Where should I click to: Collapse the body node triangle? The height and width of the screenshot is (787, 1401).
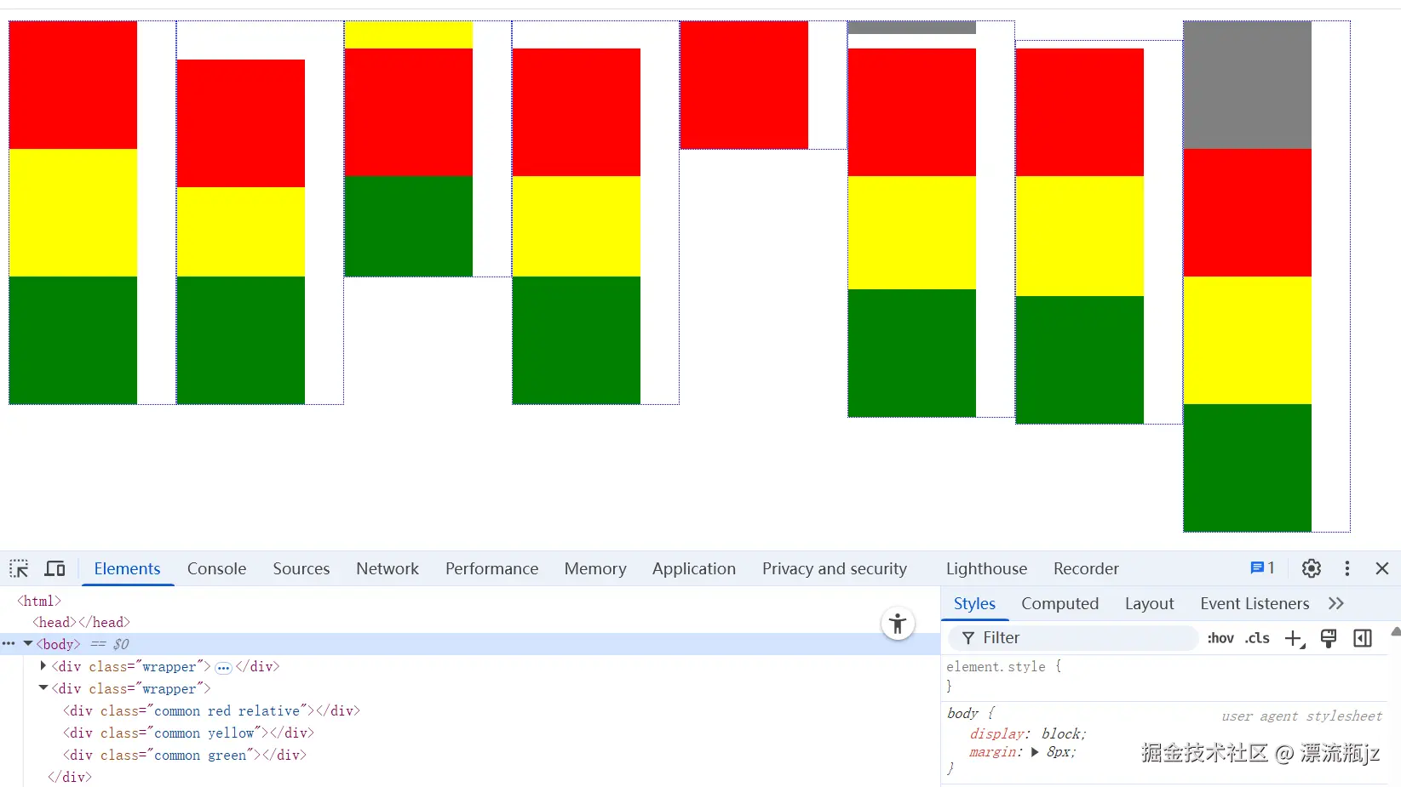click(x=28, y=644)
